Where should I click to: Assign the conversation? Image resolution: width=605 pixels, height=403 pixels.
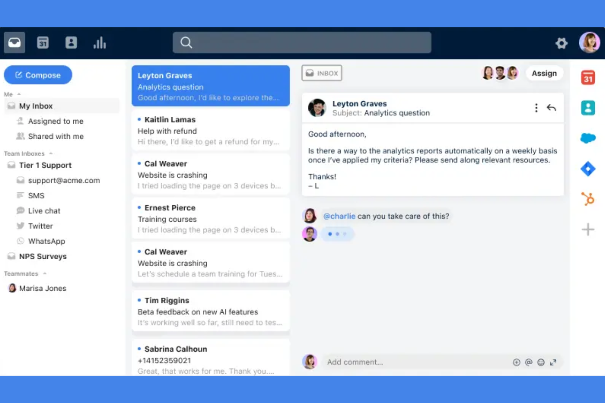click(x=544, y=73)
